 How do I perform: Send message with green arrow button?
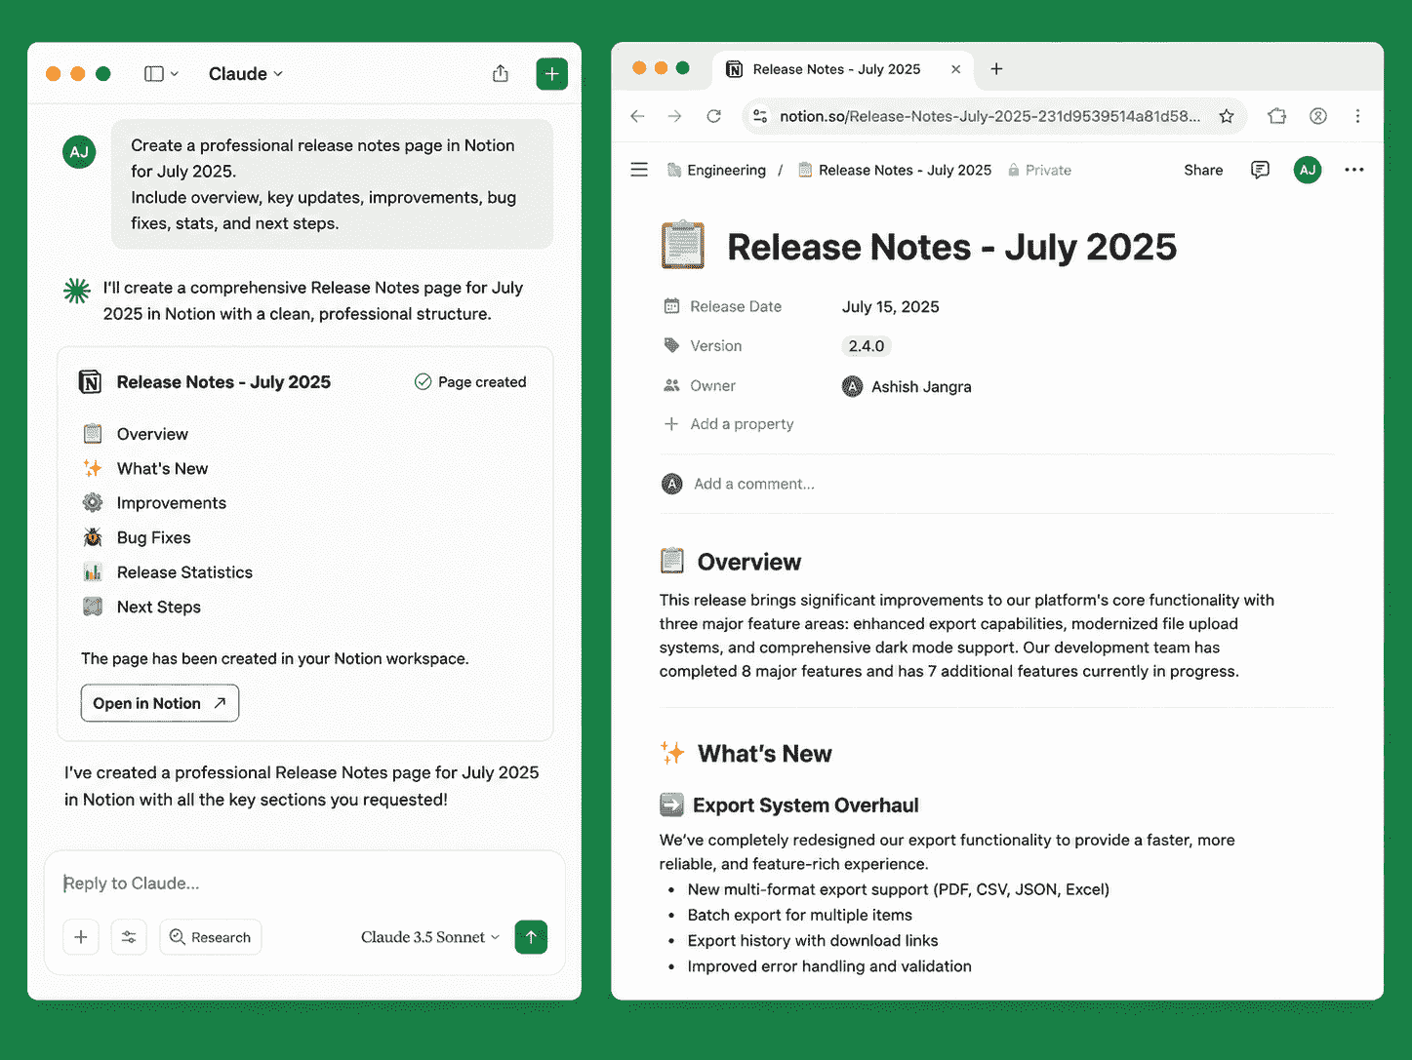coord(531,937)
